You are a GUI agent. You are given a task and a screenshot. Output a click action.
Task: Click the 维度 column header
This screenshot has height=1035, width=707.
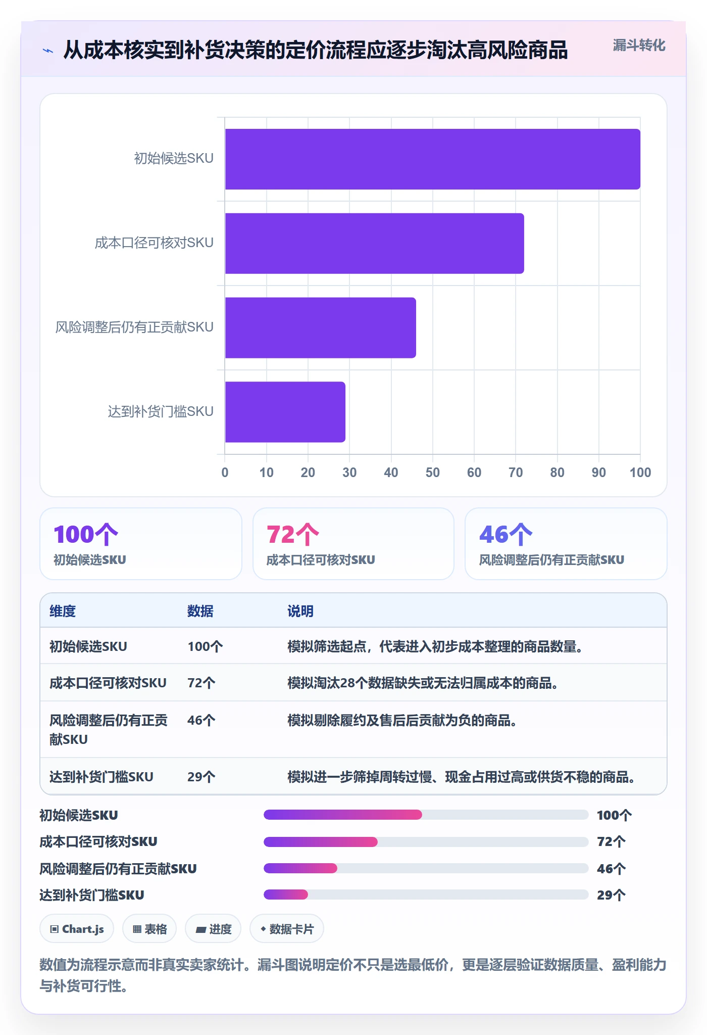(63, 611)
